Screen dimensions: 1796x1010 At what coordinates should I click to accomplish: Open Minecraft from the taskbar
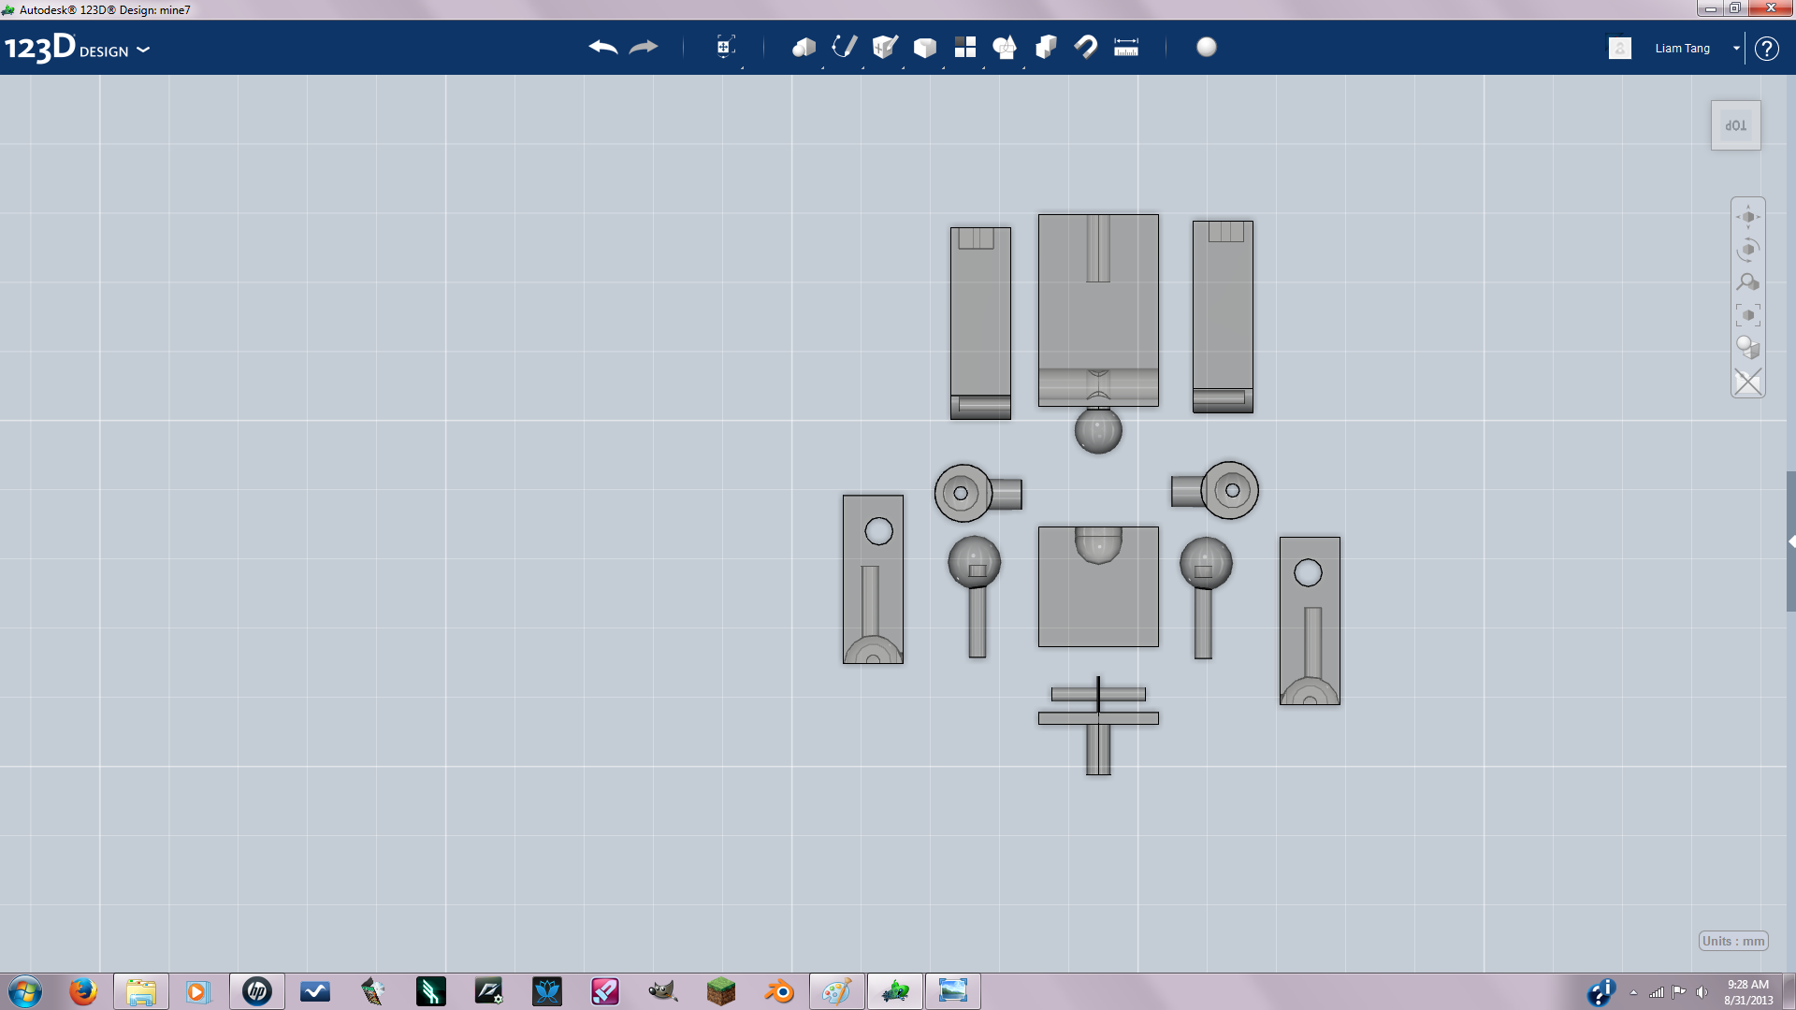(x=721, y=991)
